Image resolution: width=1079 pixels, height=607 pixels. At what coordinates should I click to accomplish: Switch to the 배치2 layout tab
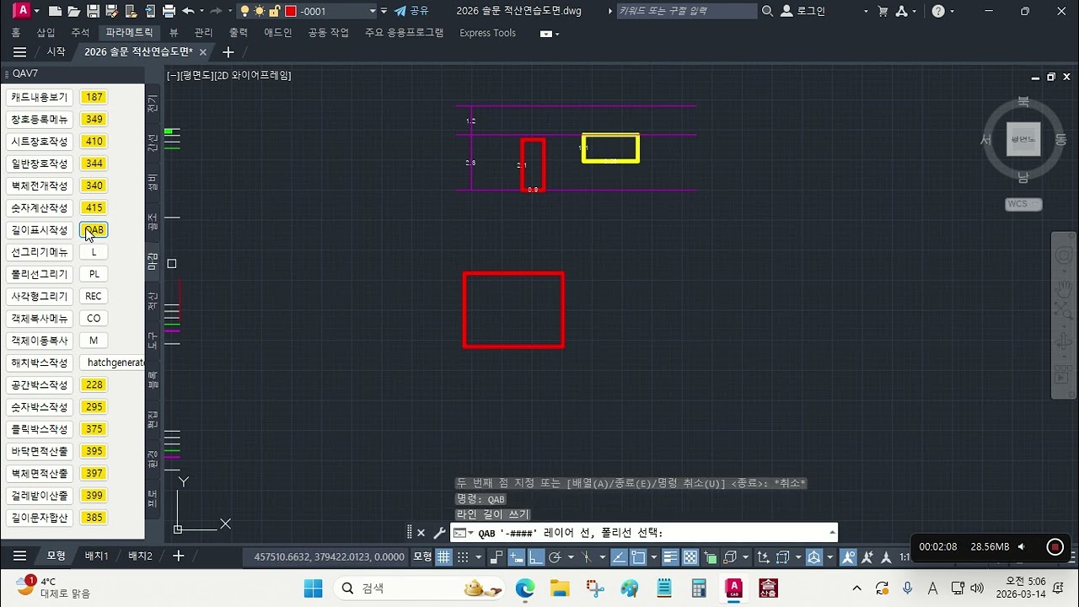pyautogui.click(x=140, y=556)
